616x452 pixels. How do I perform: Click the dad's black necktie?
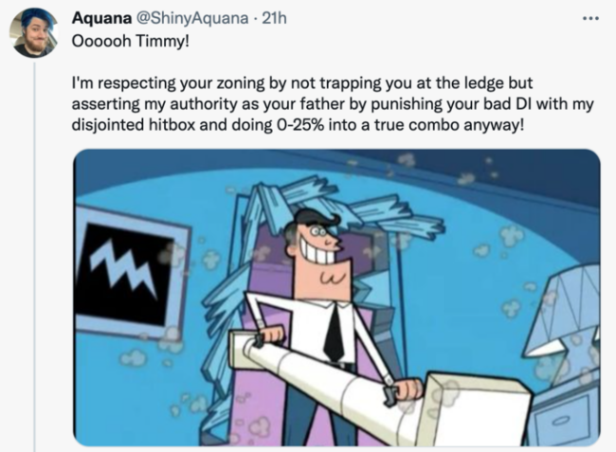(x=334, y=334)
